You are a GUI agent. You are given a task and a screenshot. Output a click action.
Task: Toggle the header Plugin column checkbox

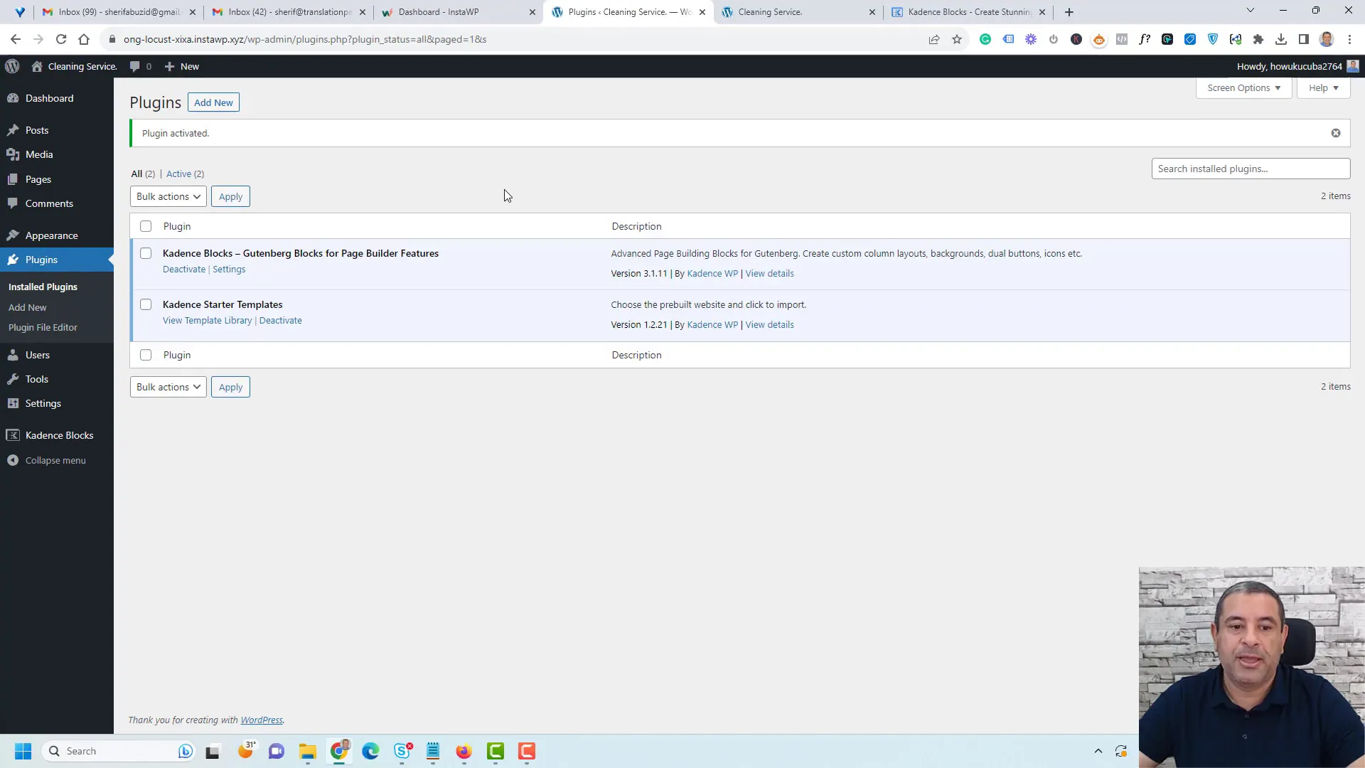pos(145,225)
